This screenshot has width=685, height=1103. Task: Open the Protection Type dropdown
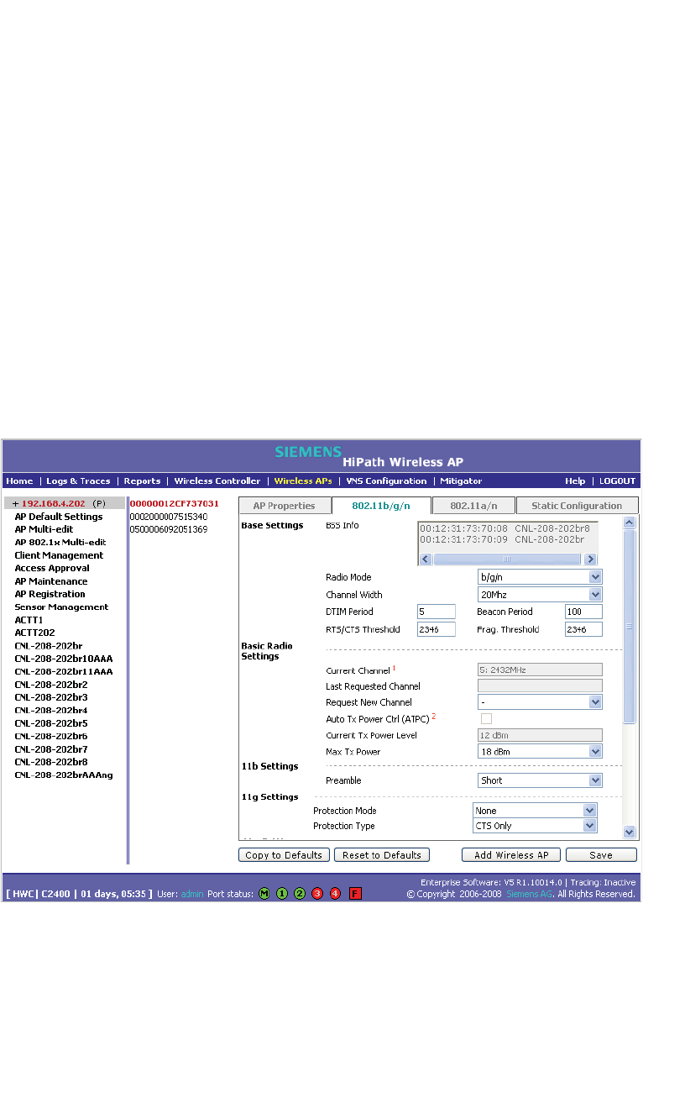pos(536,826)
